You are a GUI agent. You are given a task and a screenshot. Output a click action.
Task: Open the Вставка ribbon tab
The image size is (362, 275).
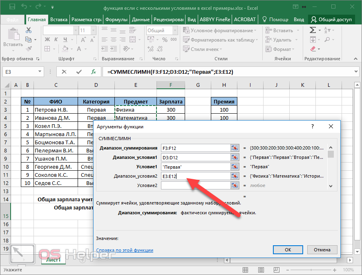click(x=58, y=20)
